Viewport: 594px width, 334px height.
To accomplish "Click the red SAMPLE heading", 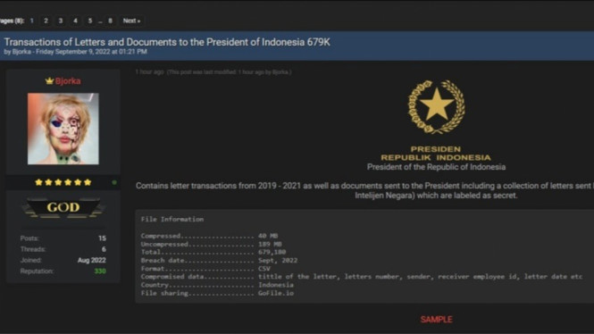I will coord(437,320).
